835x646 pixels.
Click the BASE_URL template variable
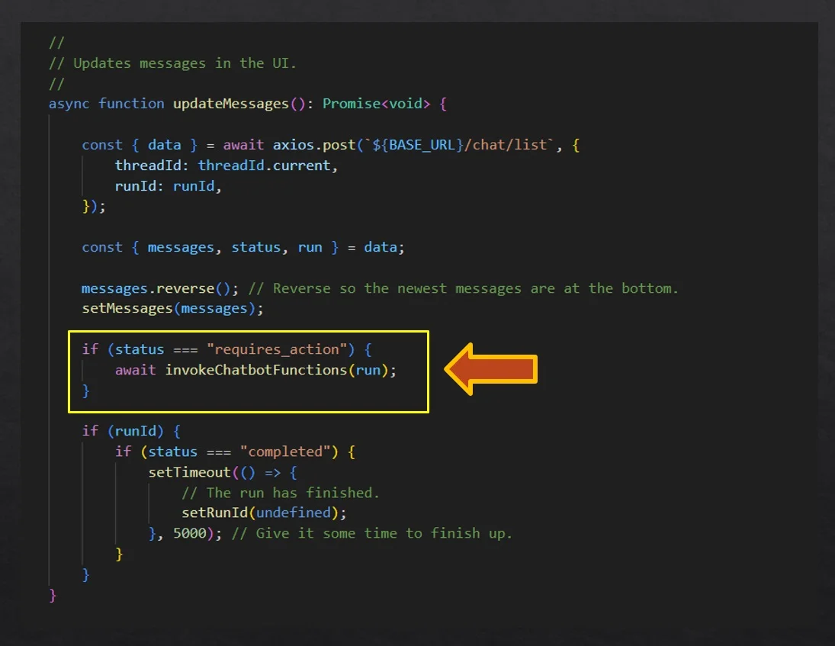coord(430,145)
